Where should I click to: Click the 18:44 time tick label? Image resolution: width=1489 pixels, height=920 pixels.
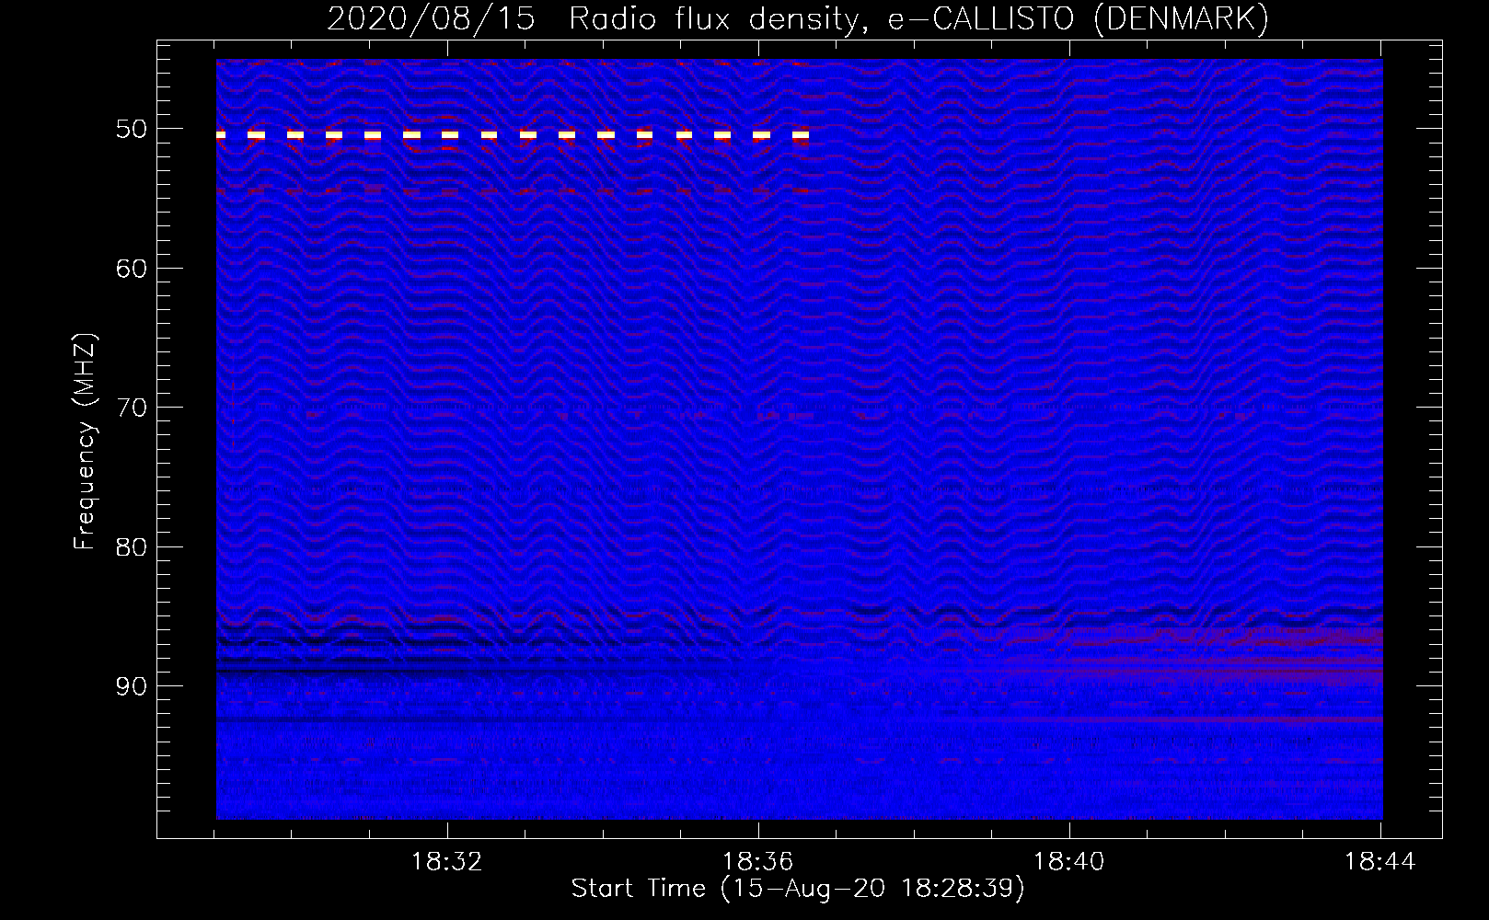(1379, 862)
